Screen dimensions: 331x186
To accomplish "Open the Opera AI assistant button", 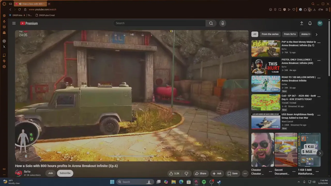I will pos(321,10).
